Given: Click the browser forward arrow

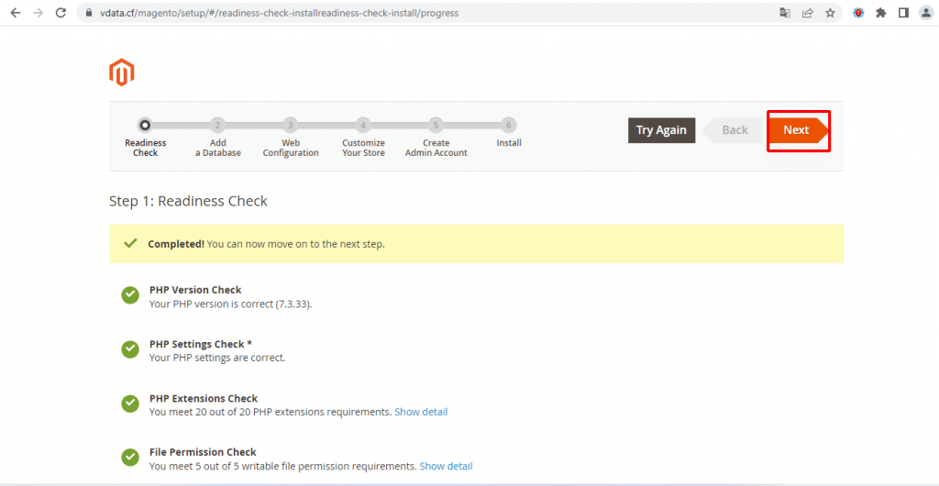Looking at the screenshot, I should [x=39, y=13].
